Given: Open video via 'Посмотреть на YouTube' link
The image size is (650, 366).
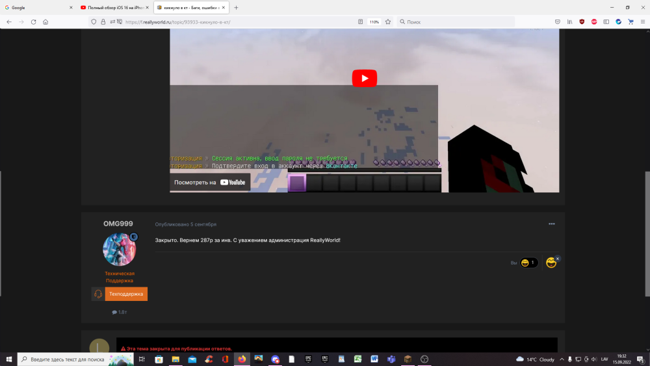Looking at the screenshot, I should (210, 183).
